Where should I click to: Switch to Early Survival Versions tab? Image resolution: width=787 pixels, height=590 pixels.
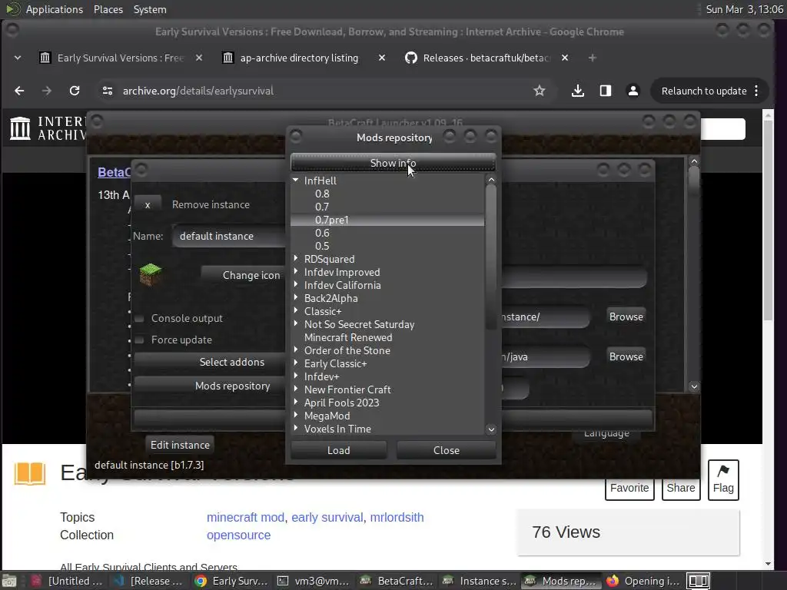coord(121,58)
